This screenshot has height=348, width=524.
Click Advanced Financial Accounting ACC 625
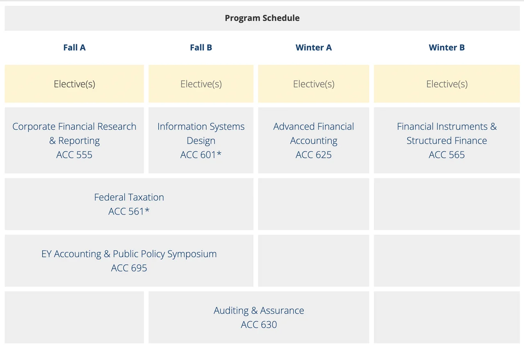click(x=314, y=140)
